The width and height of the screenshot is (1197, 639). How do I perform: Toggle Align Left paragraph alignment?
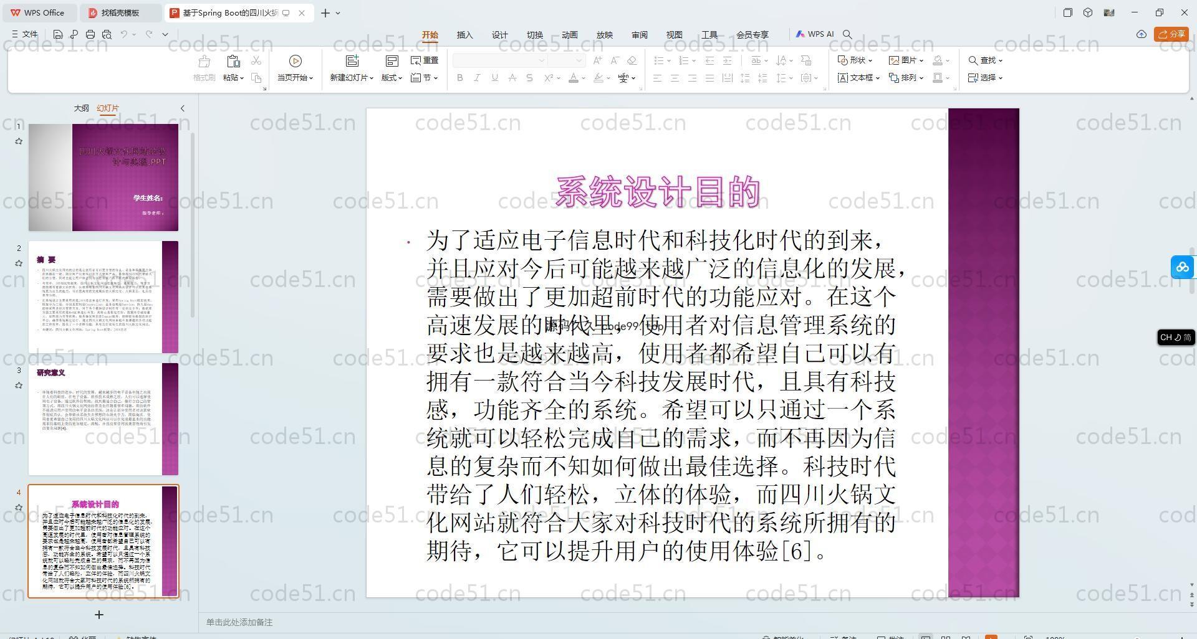click(657, 78)
